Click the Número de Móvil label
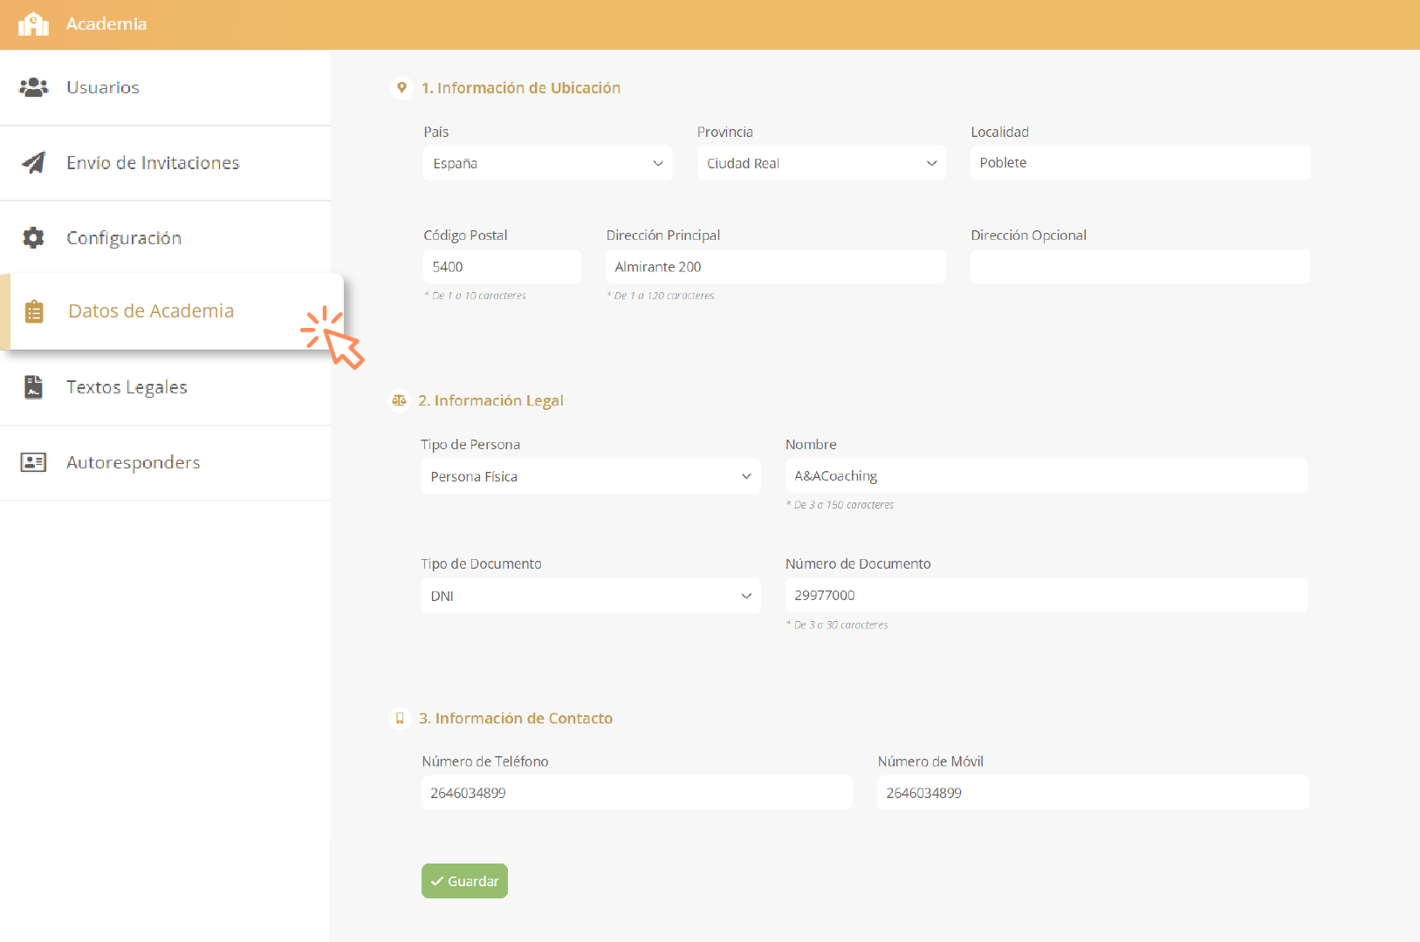1420x942 pixels. [x=930, y=761]
